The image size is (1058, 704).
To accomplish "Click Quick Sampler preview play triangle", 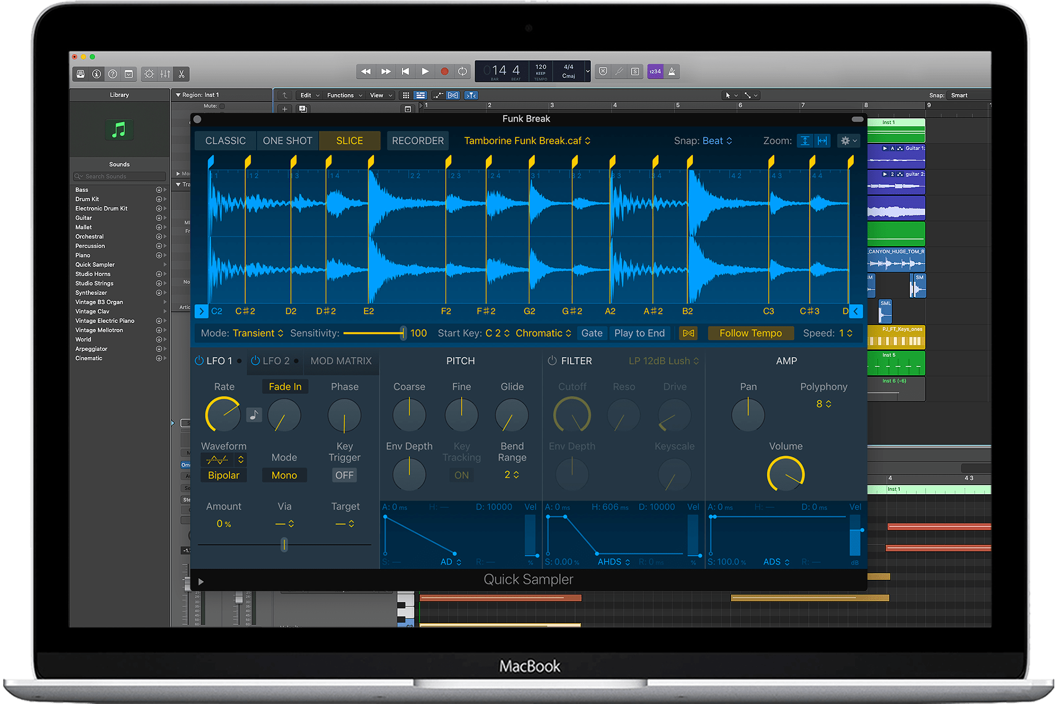I will tap(201, 581).
